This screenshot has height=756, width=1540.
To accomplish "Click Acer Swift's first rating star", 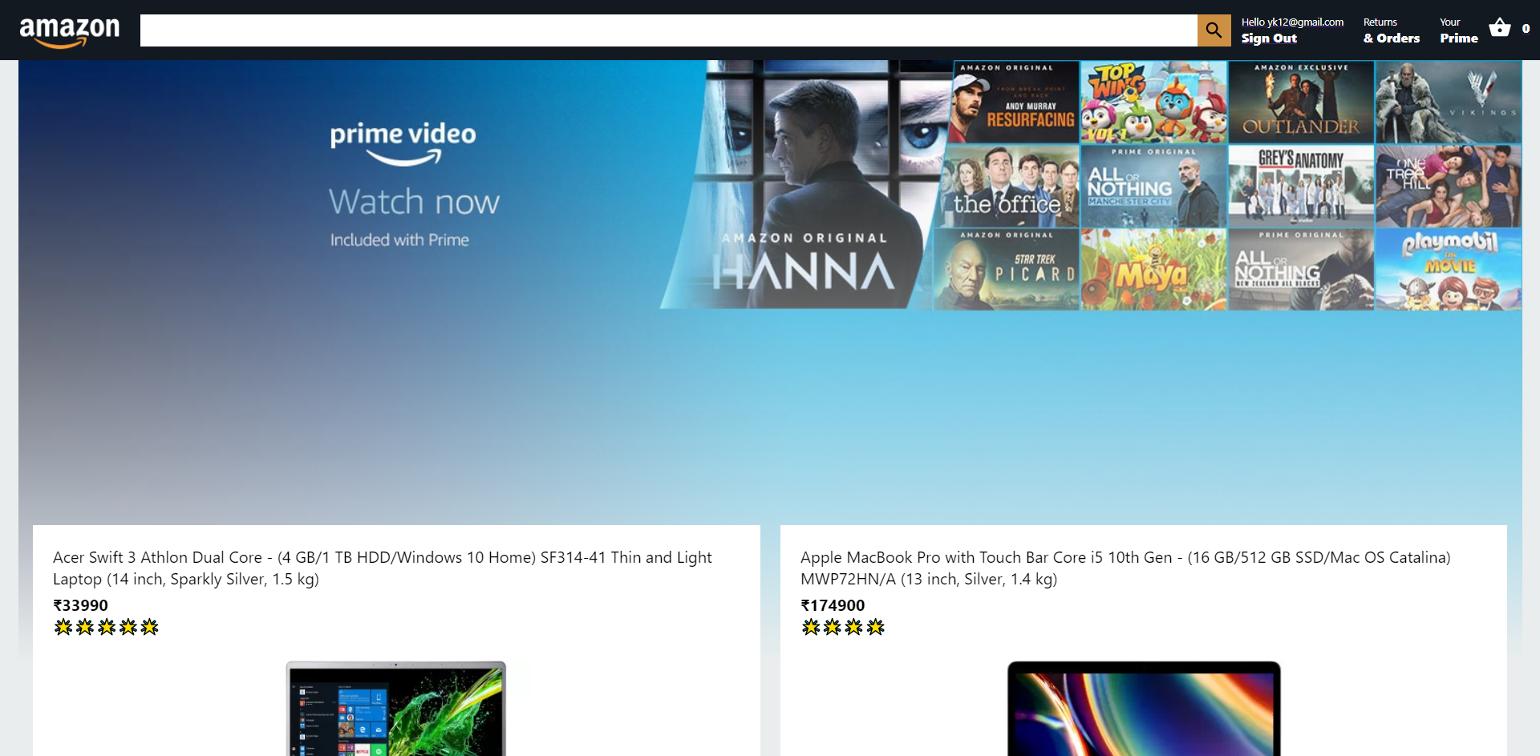I will tap(63, 627).
